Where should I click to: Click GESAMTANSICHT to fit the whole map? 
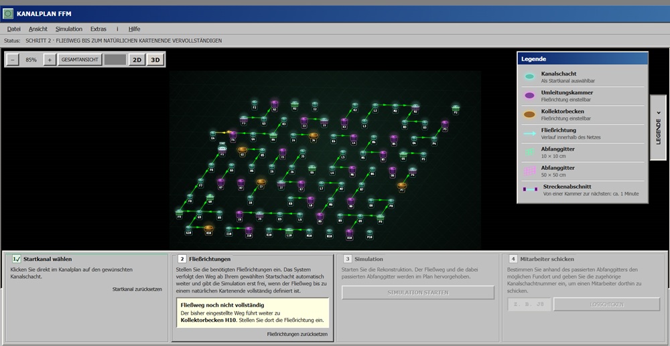pos(80,60)
